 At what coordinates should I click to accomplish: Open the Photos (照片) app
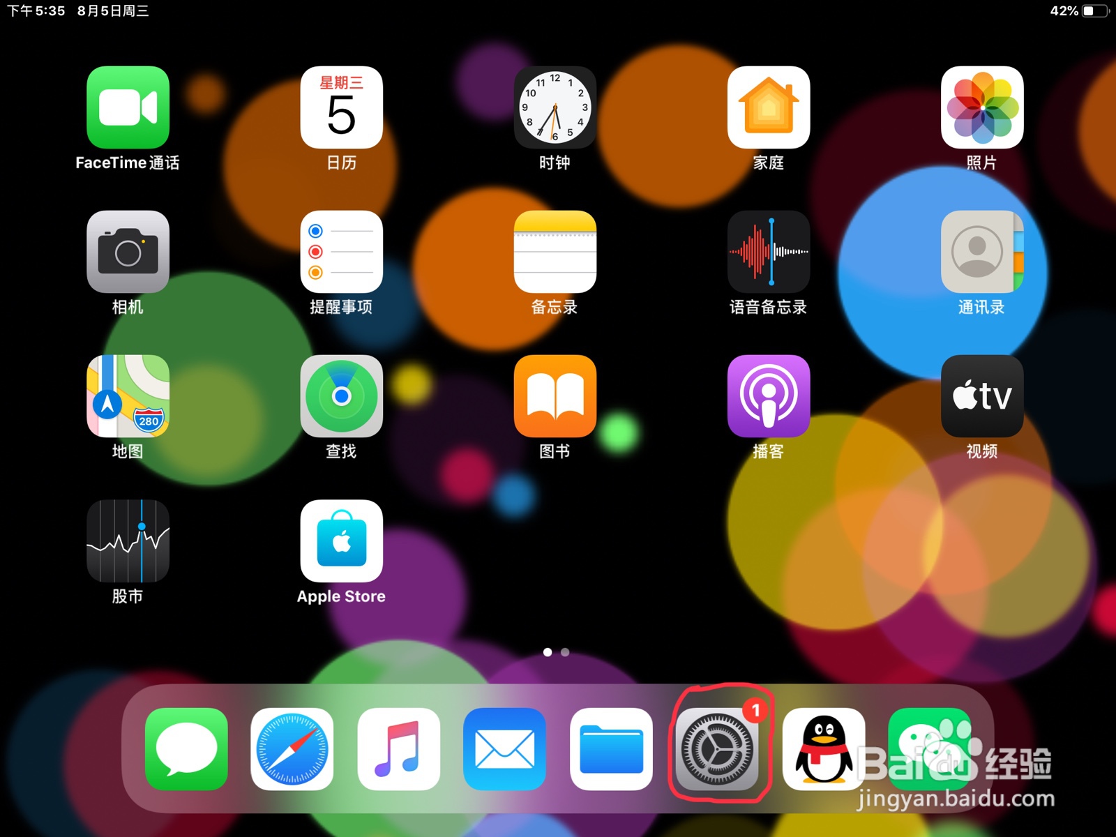[x=981, y=107]
